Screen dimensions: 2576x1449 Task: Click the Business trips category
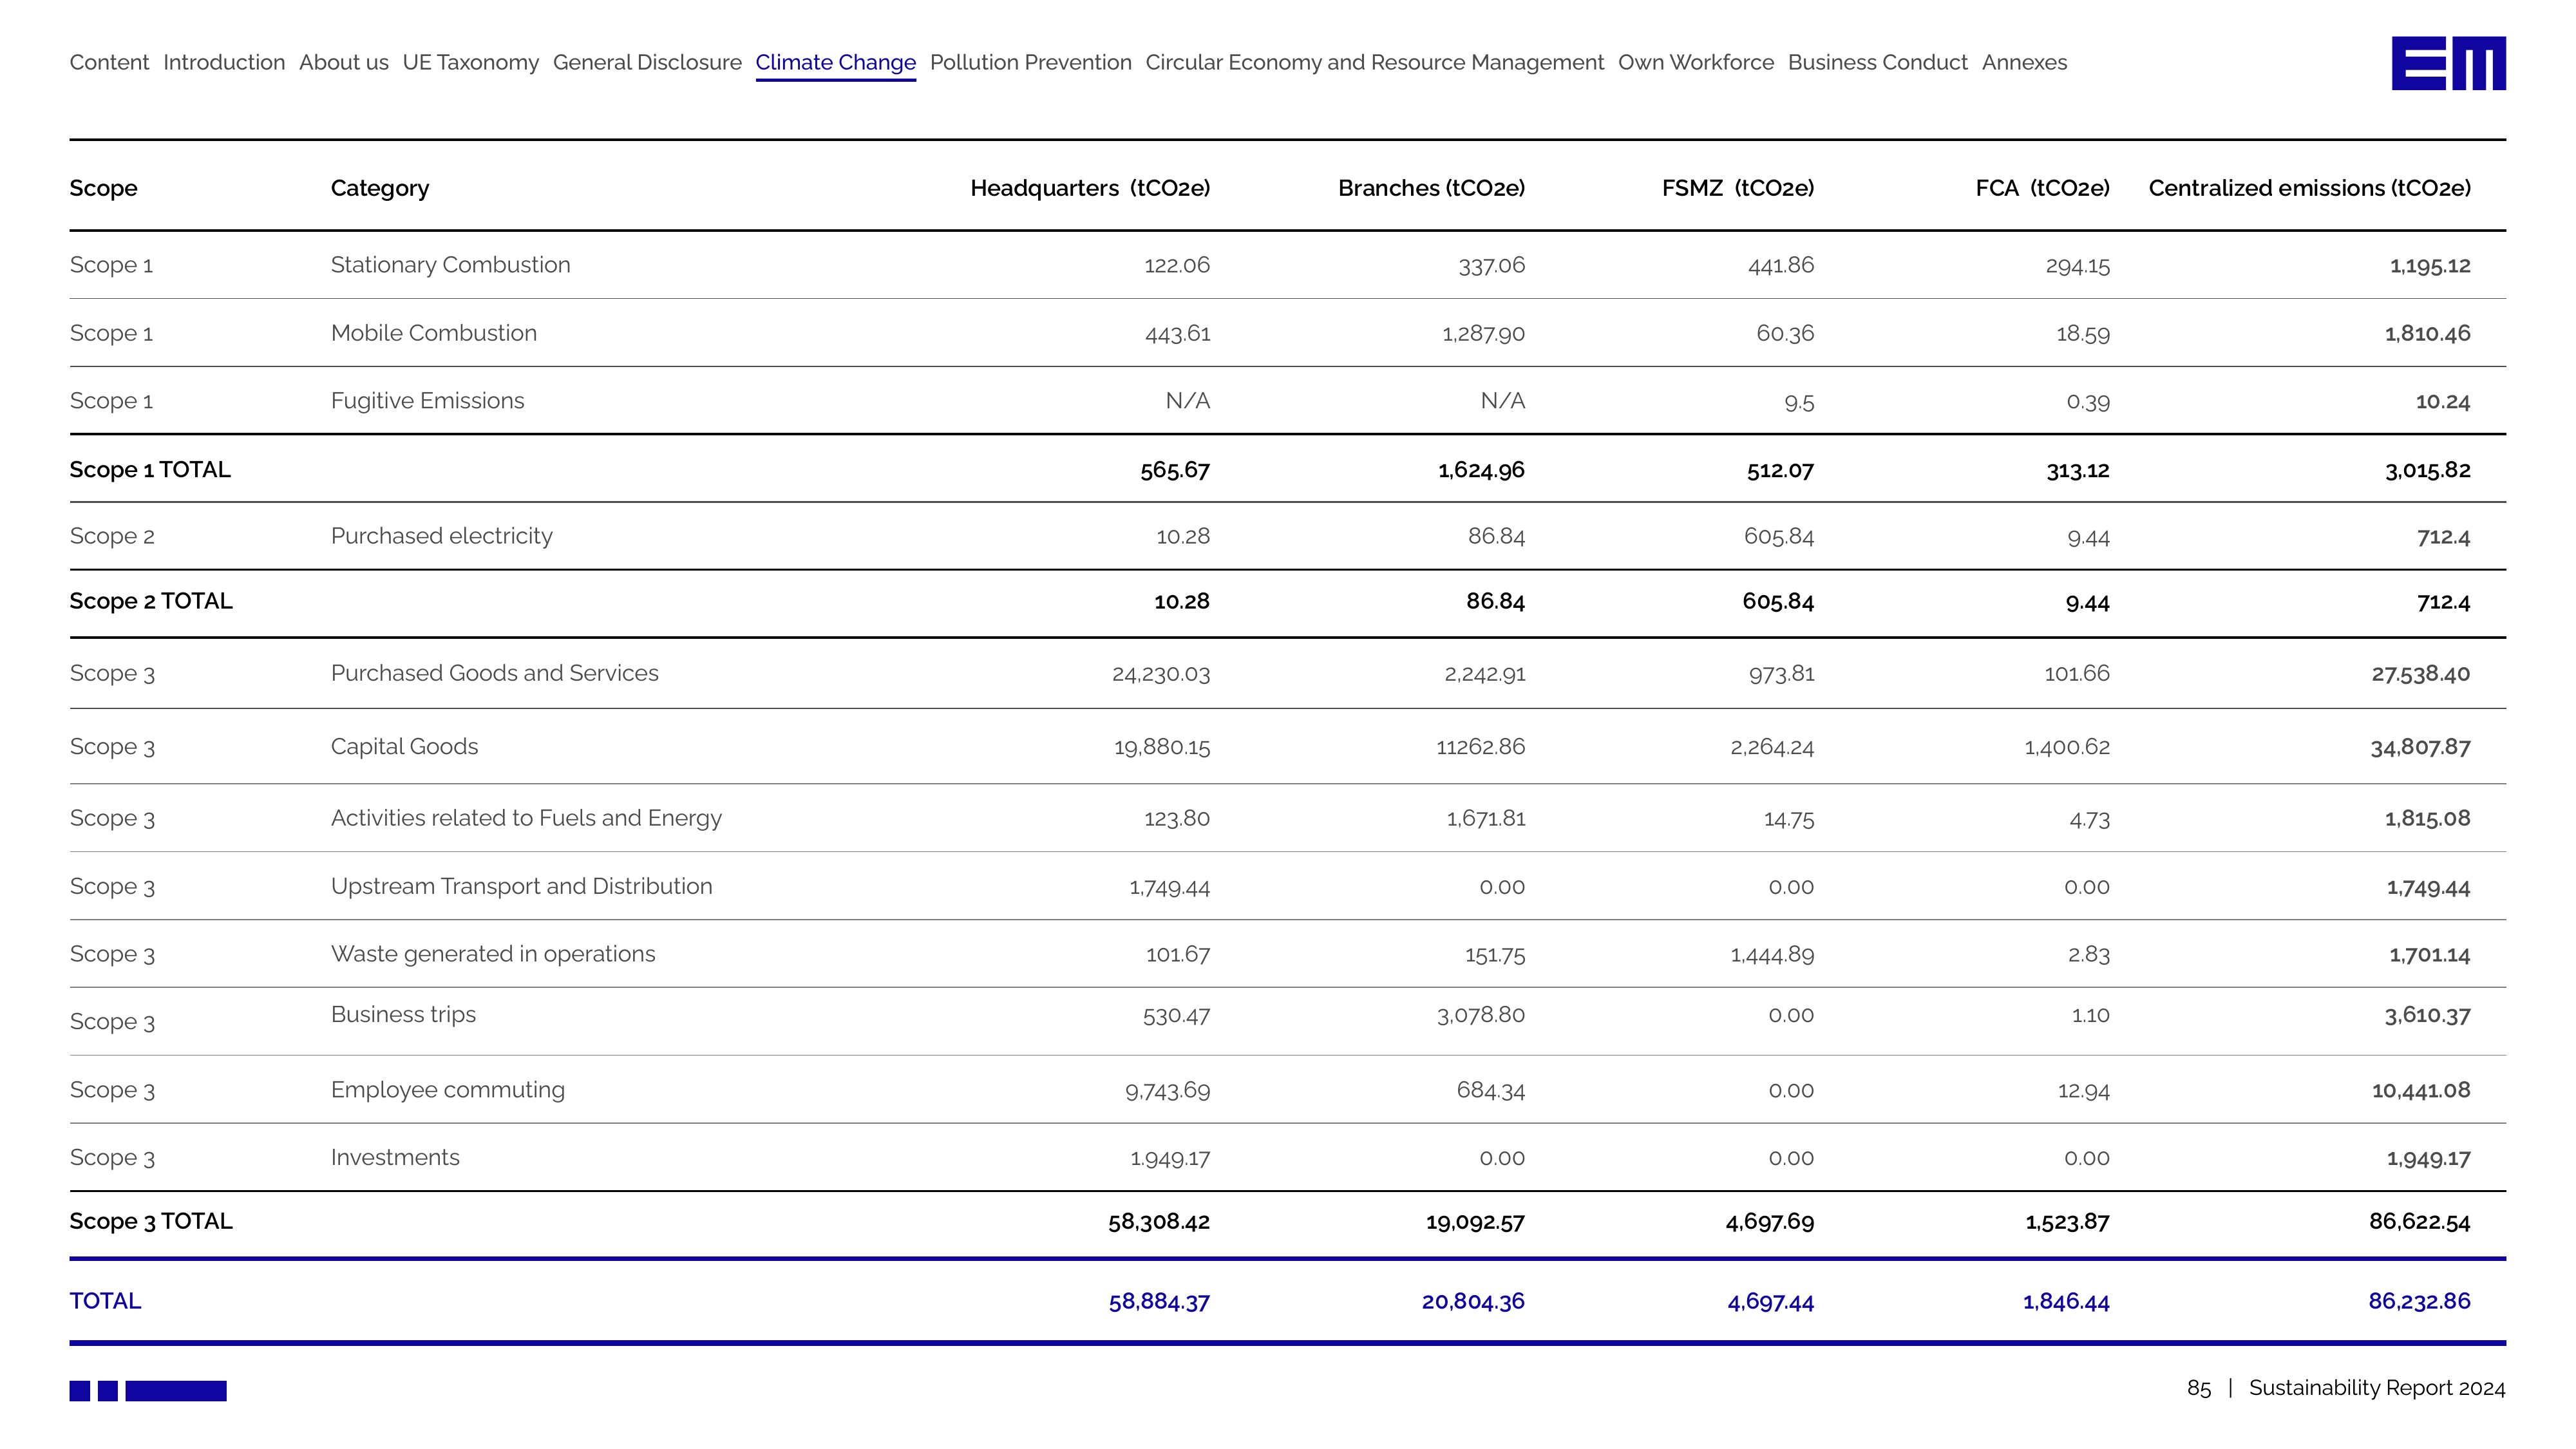403,1014
